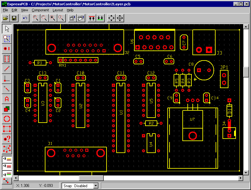Screen dimensions: 251x190
Task: Toggle top copper layer visibility (red eye button)
Action: (x=7, y=166)
